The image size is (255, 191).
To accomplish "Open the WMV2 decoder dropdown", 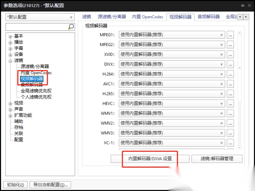I will pos(172,123).
